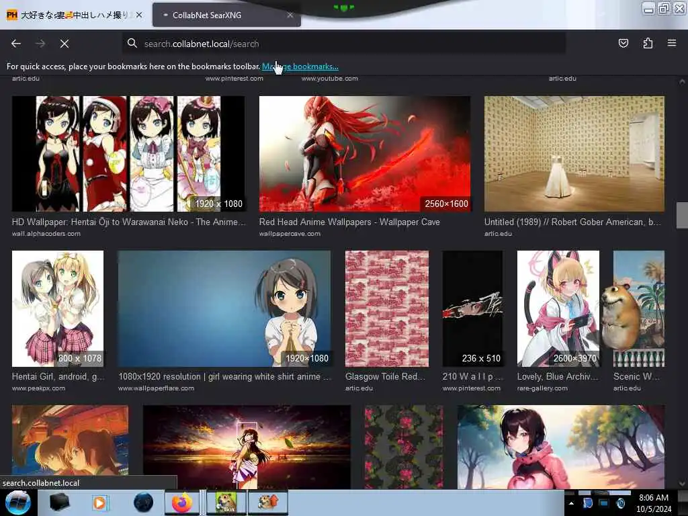Click the 210 W a l l p ... title
The height and width of the screenshot is (516, 688).
pos(472,376)
